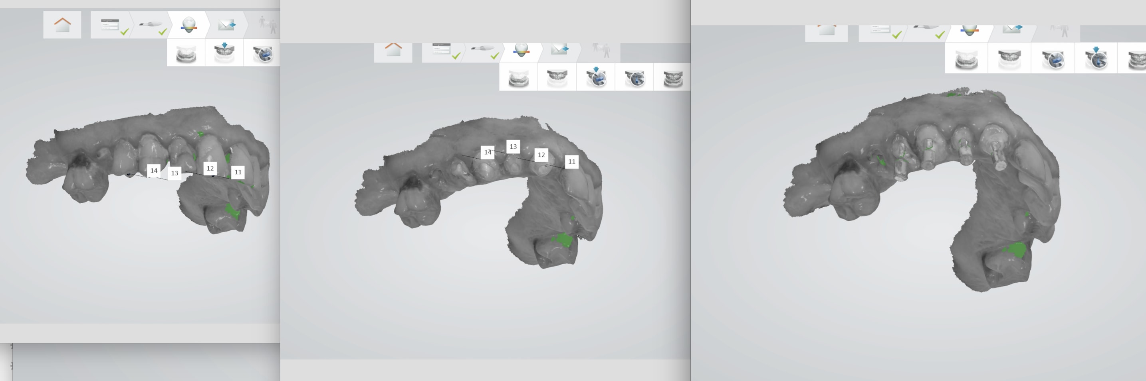Click tooth label 13 in the middle window

pyautogui.click(x=513, y=147)
